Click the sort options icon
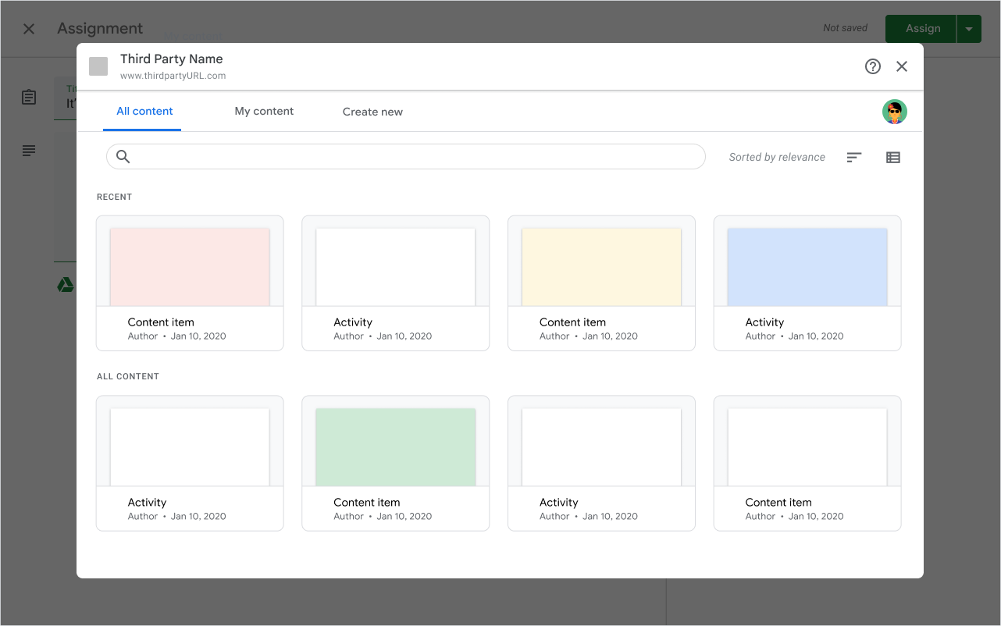This screenshot has width=1001, height=626. [x=853, y=157]
